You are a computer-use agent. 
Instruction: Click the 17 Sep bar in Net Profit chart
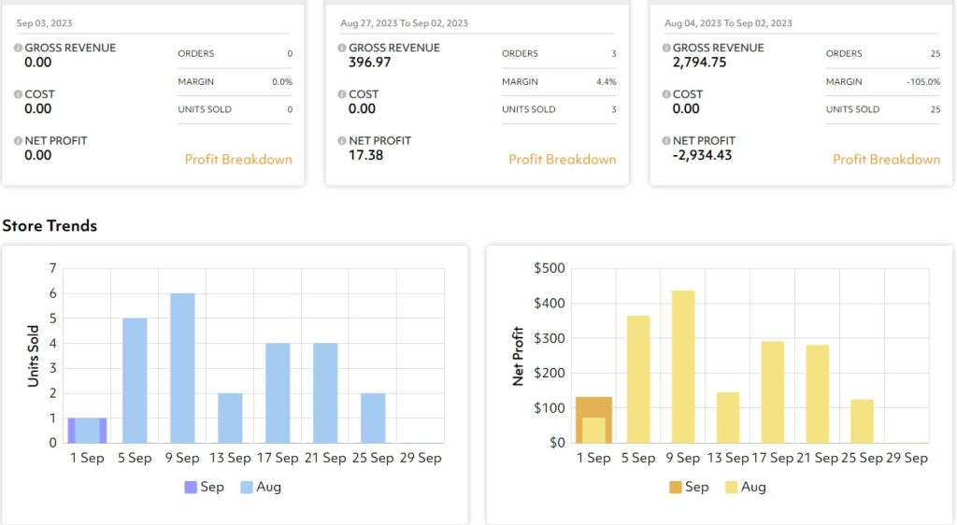[773, 392]
